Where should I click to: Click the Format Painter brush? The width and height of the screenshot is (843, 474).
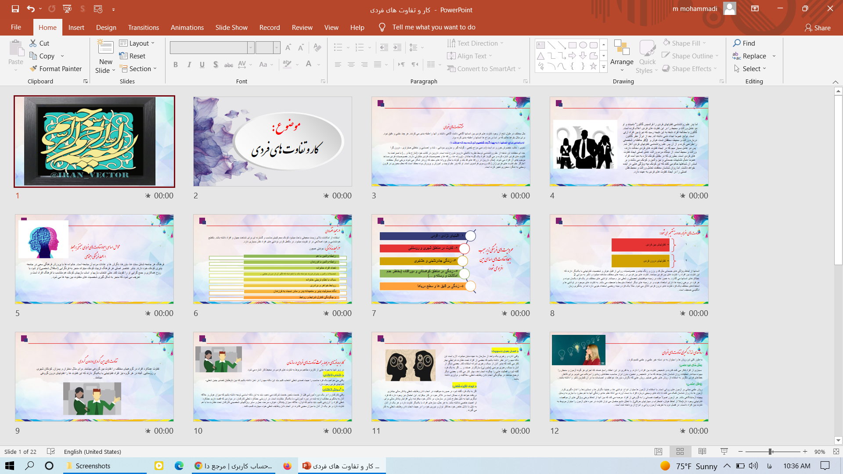coord(34,68)
